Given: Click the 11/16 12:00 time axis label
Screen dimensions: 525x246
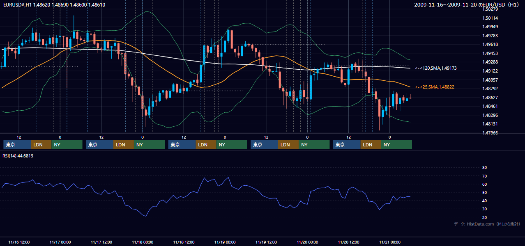Looking at the screenshot, I should pyautogui.click(x=18, y=242).
